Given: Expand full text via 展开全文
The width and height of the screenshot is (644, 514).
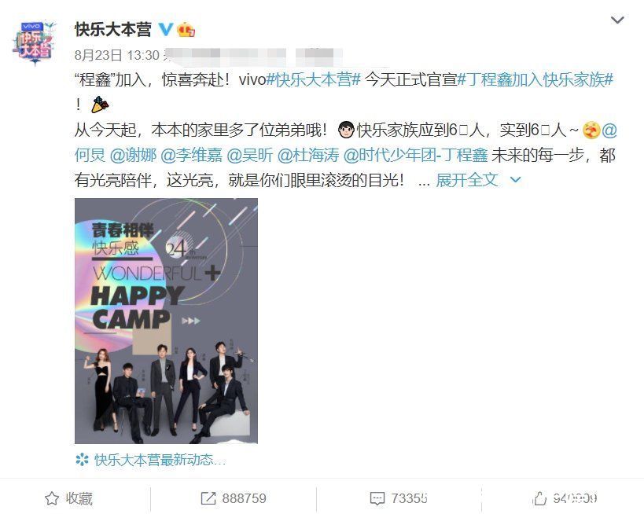Looking at the screenshot, I should pyautogui.click(x=466, y=180).
